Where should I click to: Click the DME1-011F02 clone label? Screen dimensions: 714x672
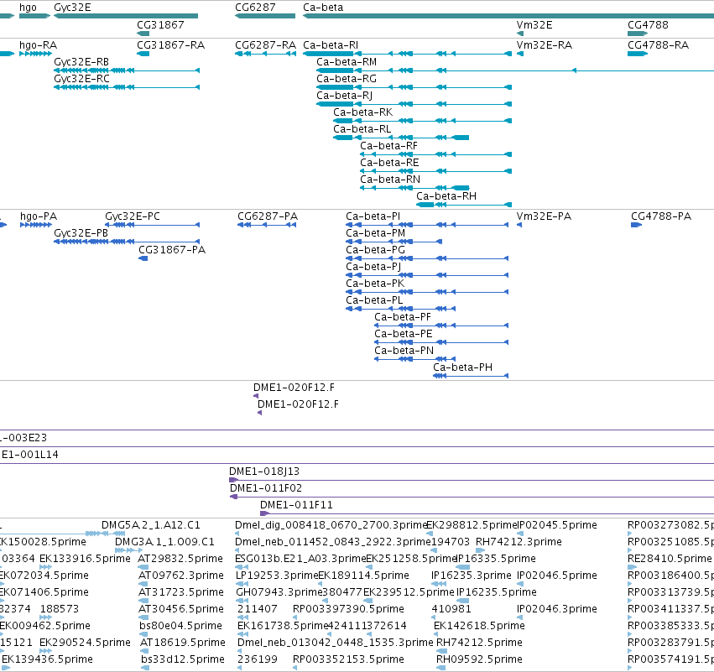click(x=266, y=488)
